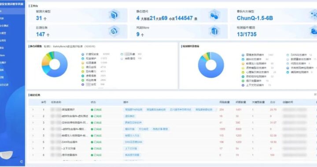Click the risk count 204 in row 1

point(221,110)
